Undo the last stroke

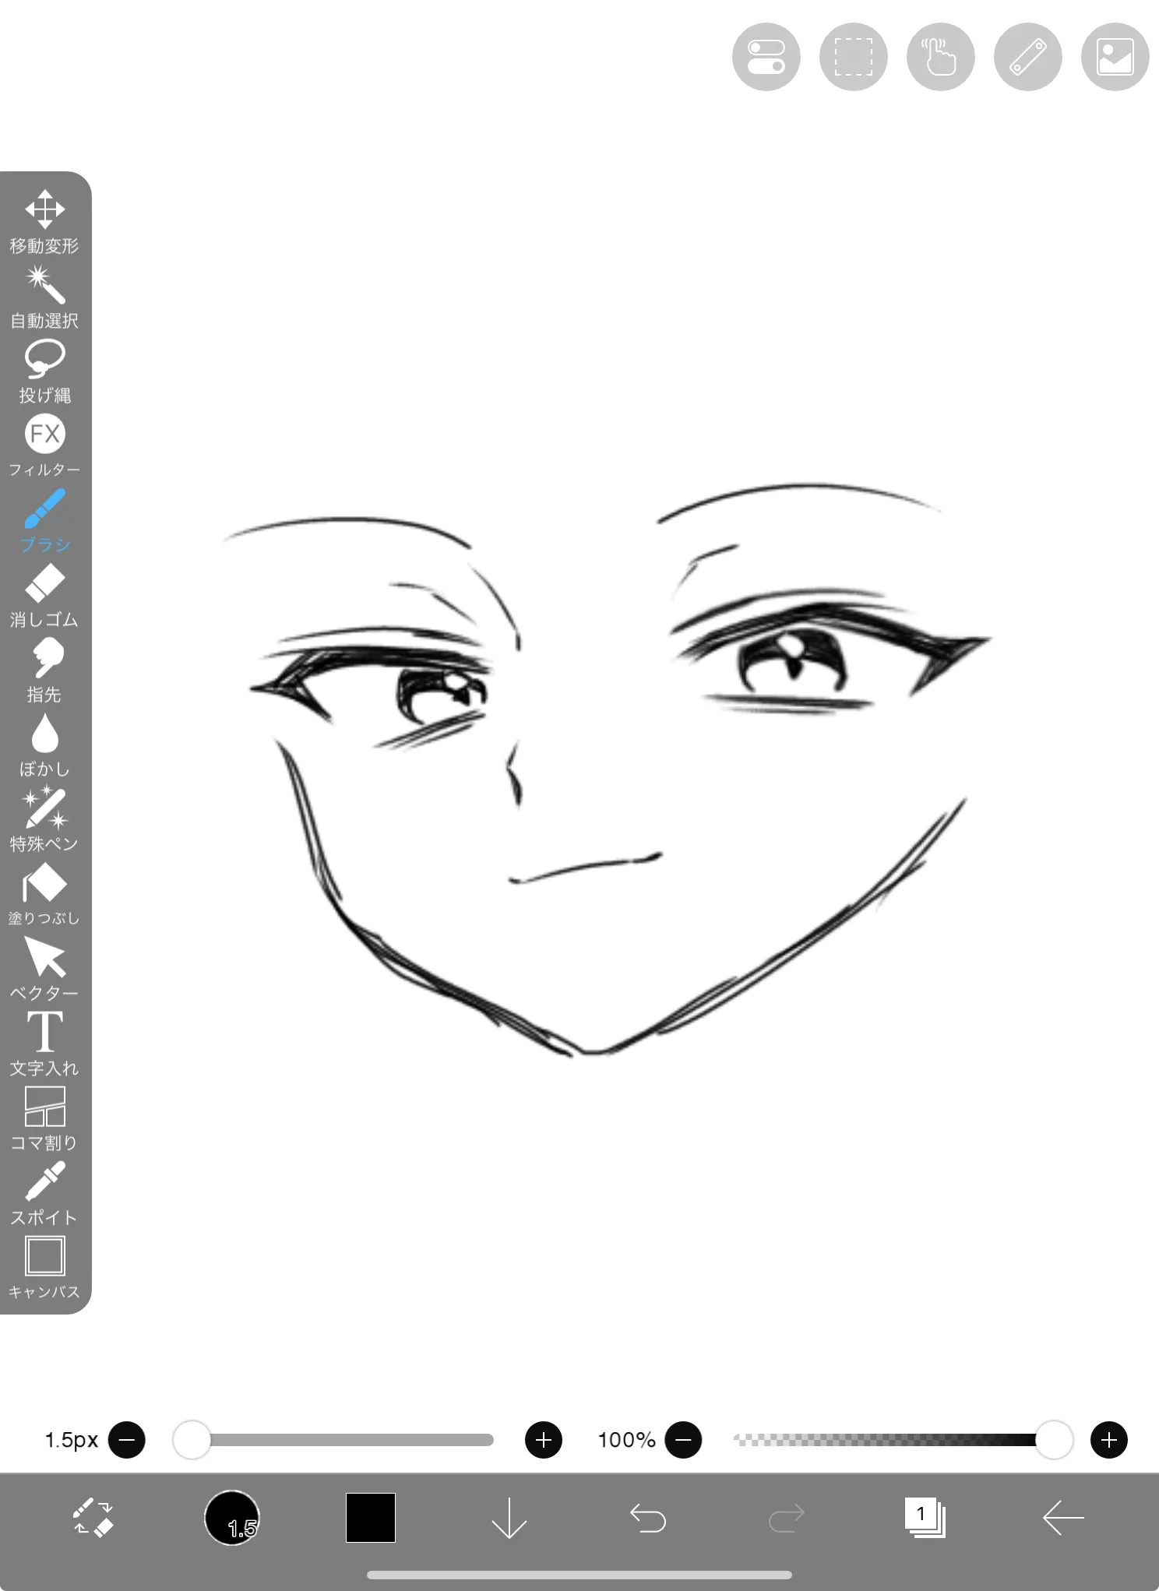(x=648, y=1518)
